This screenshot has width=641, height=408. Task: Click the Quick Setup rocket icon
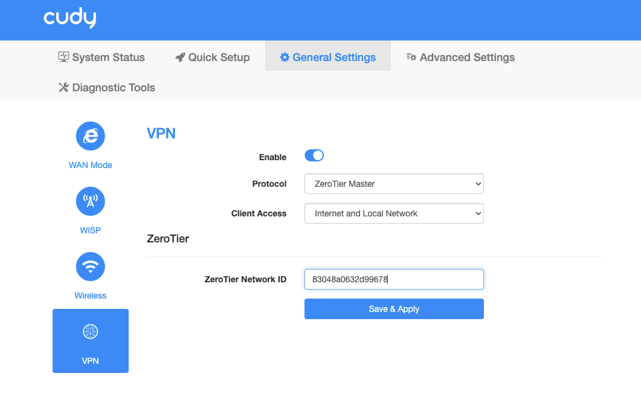pos(180,57)
